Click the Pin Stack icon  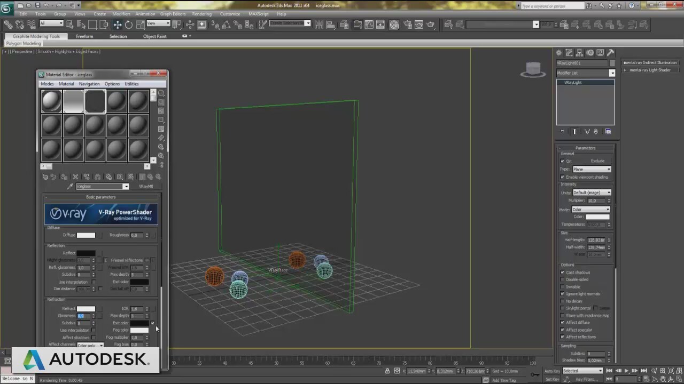coord(562,131)
